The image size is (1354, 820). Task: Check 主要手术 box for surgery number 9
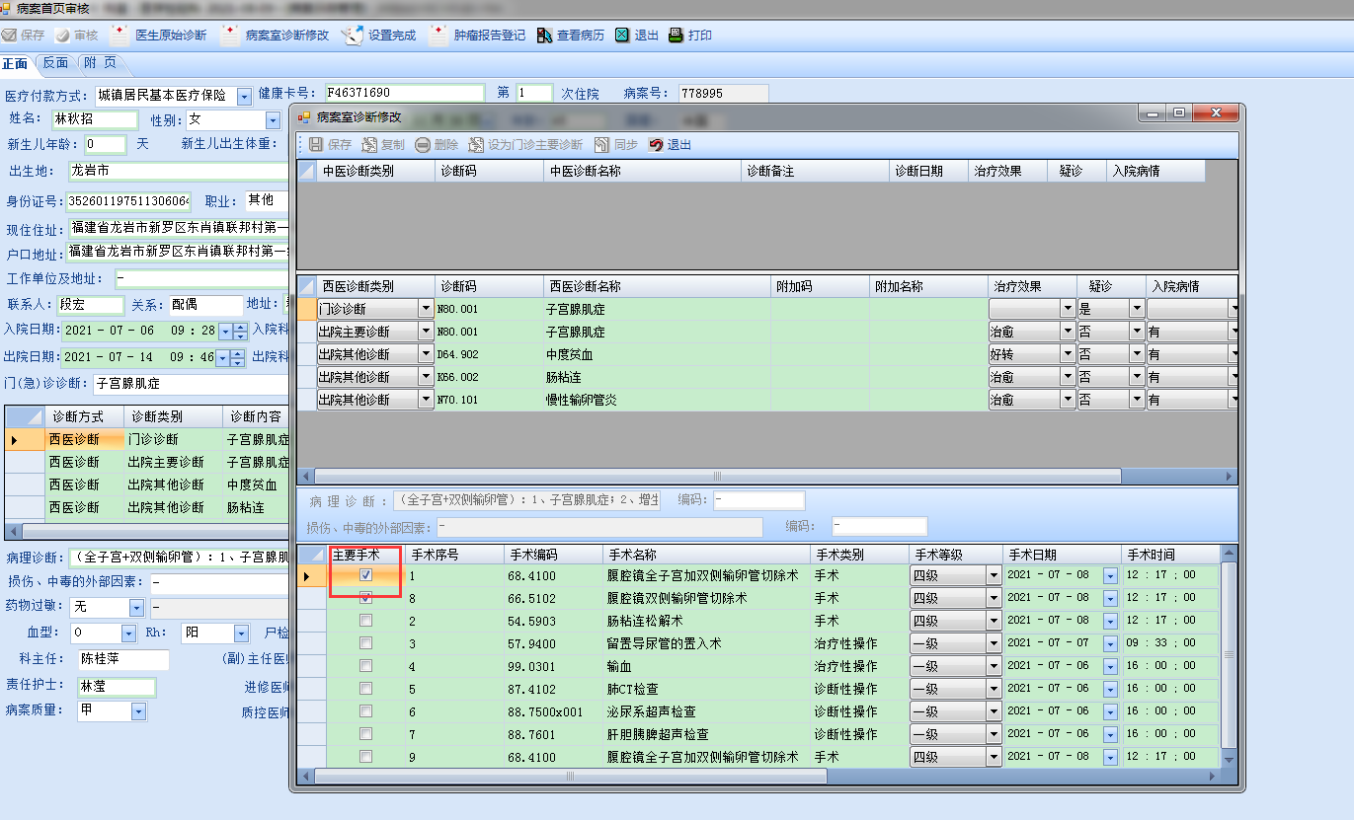point(366,757)
